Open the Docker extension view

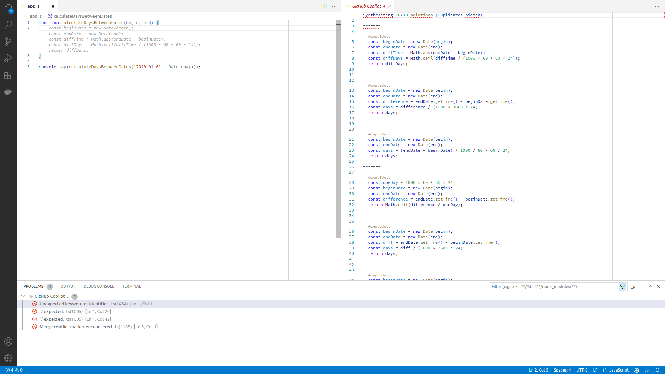point(8,91)
